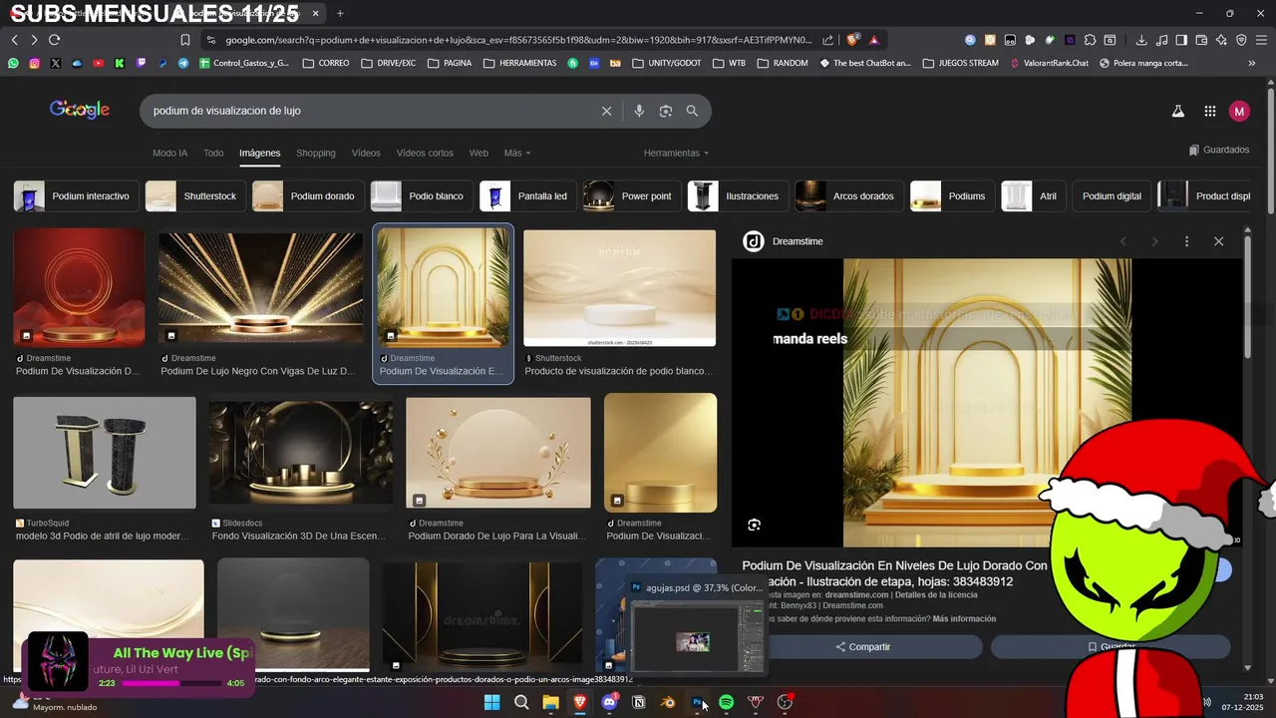
Task: Open more options in image preview panel
Action: click(1186, 241)
